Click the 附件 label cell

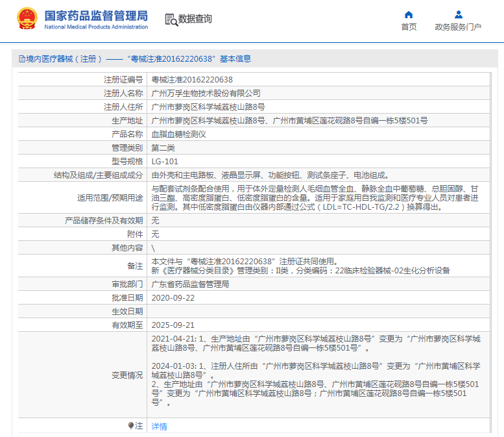coord(82,234)
